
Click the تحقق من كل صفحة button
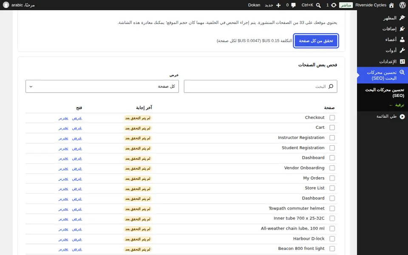[x=316, y=41]
